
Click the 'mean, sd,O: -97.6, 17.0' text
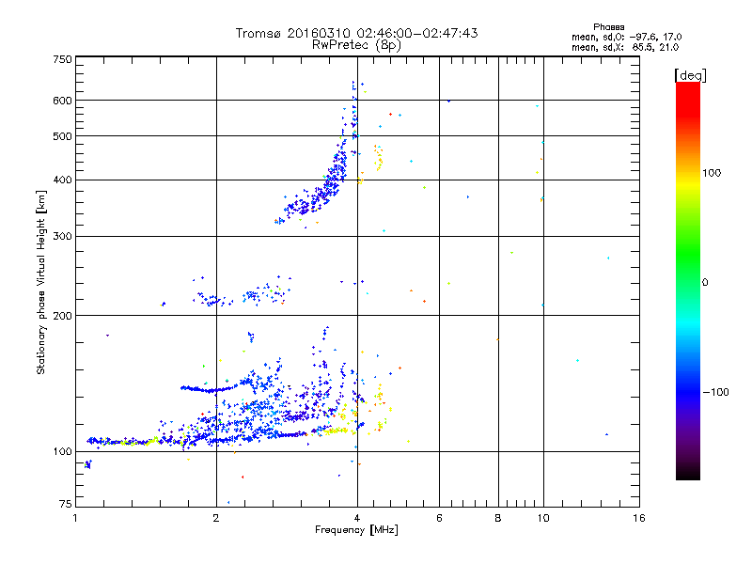626,38
